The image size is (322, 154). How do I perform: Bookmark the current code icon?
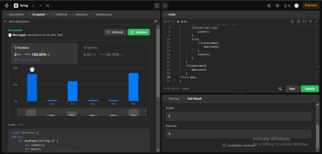point(298,21)
